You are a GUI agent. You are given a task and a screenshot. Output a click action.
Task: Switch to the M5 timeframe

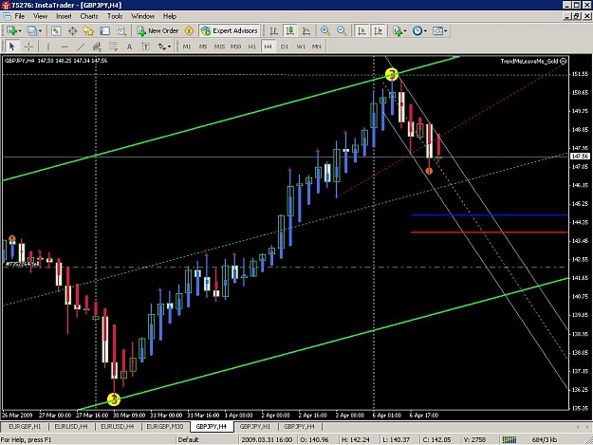click(203, 46)
